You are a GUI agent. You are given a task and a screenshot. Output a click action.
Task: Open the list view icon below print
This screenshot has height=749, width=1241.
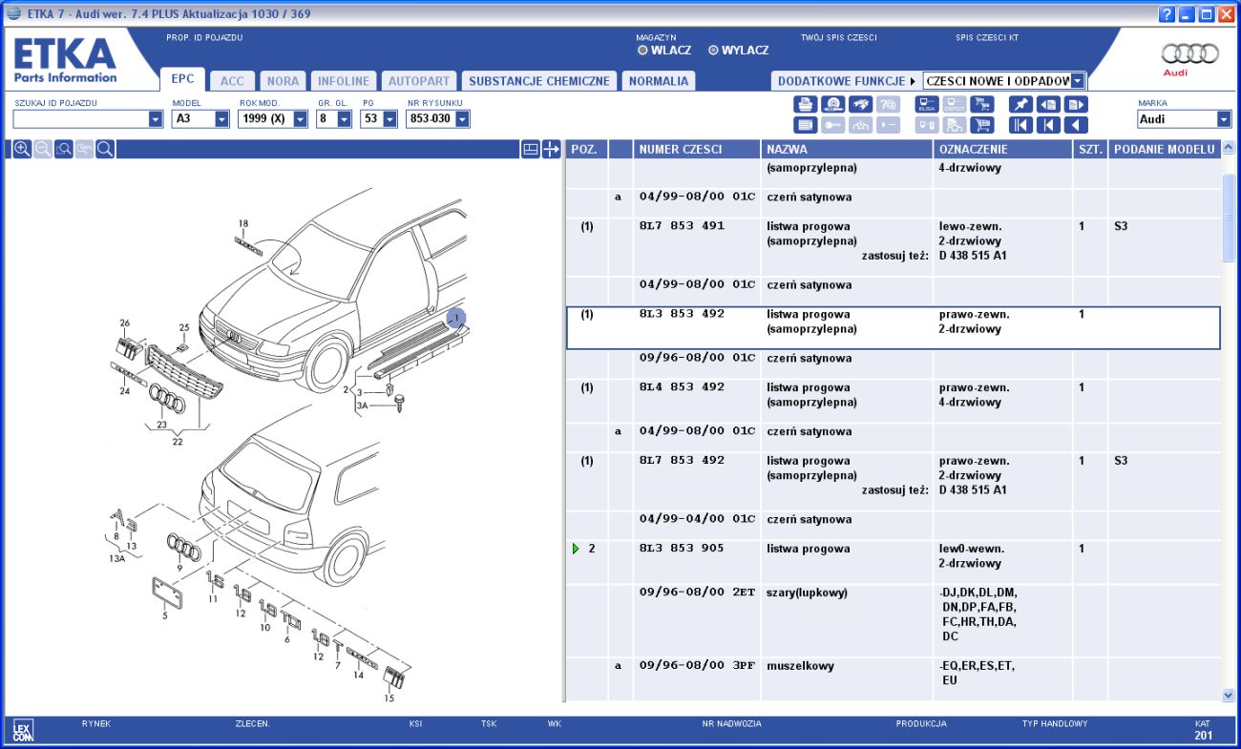(806, 125)
